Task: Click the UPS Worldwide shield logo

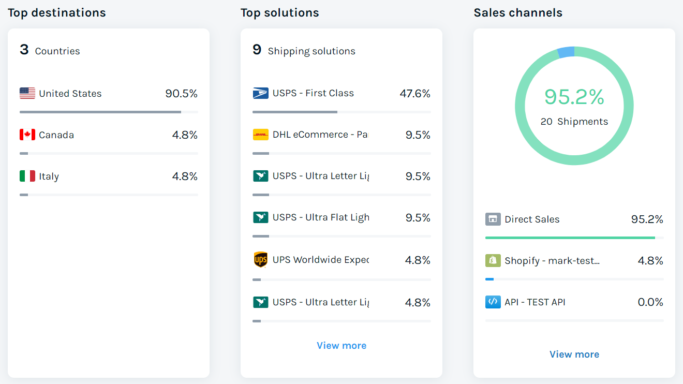Action: [260, 260]
